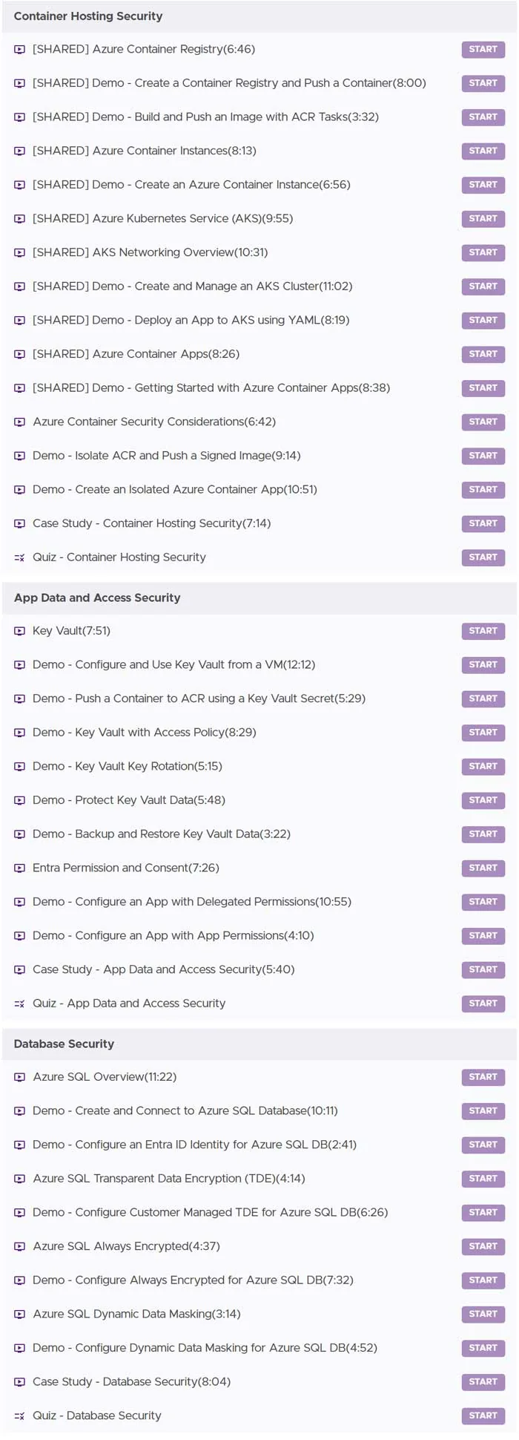This screenshot has width=519, height=1440.
Task: Click quiz icon for Container Hosting Security
Action: click(20, 557)
